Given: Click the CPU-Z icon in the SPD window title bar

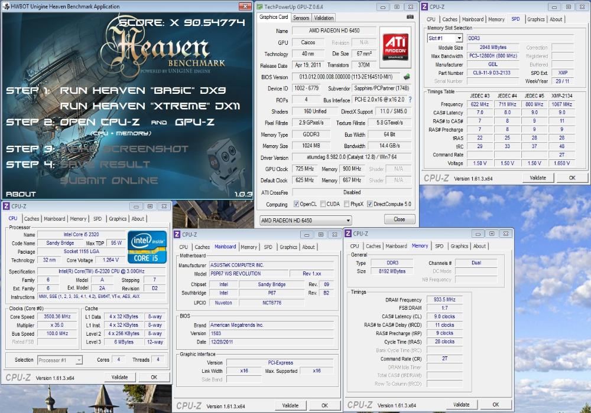Looking at the screenshot, I should (x=425, y=6).
